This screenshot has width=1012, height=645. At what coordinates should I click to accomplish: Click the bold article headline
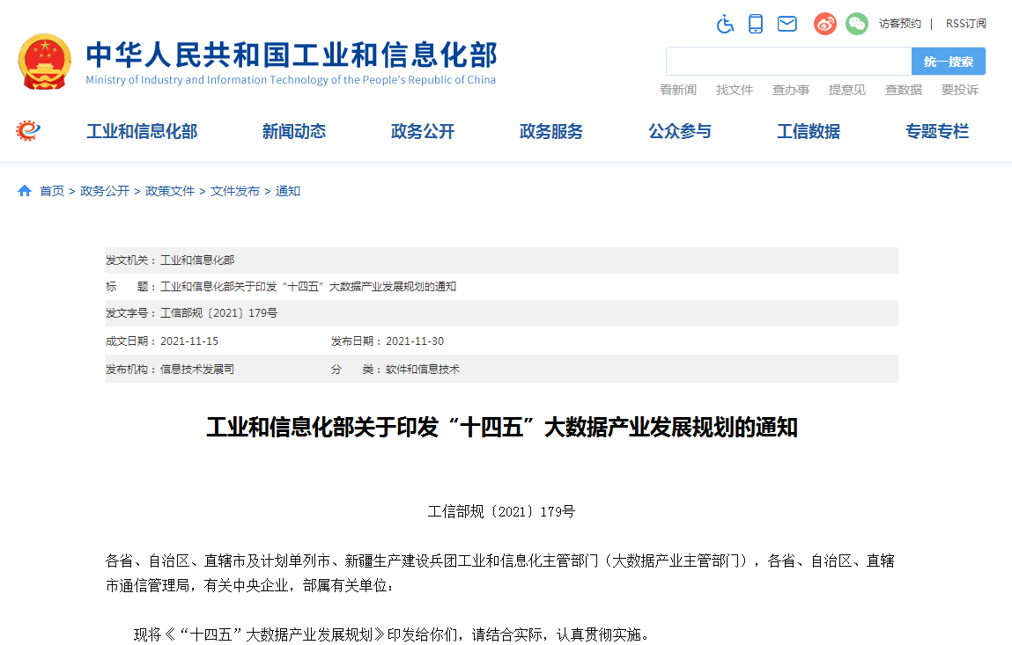(x=501, y=427)
